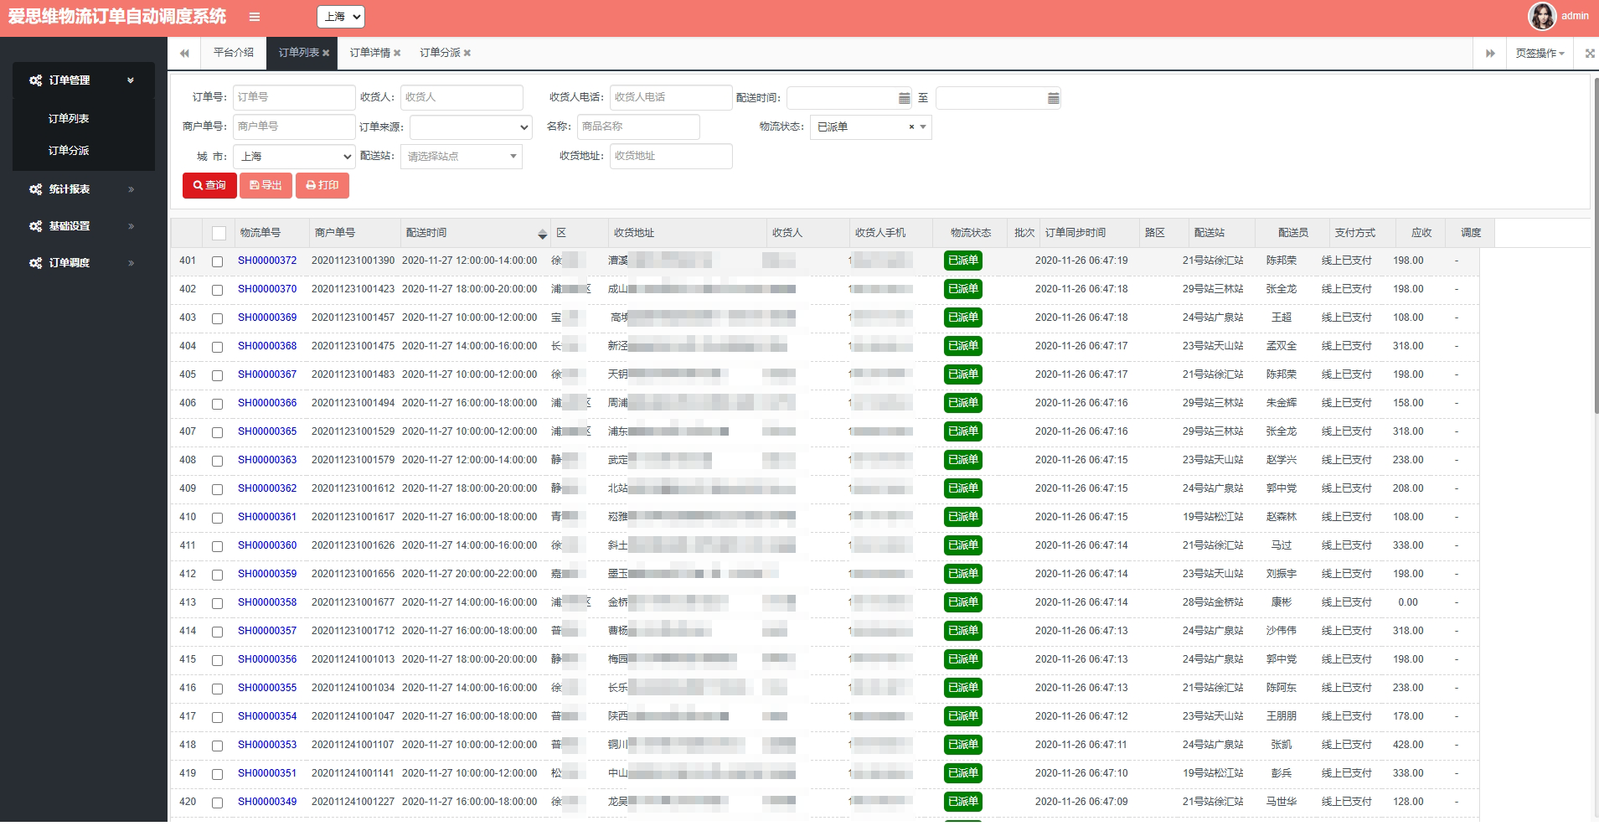Image resolution: width=1599 pixels, height=826 pixels.
Task: Click the 商户单号 input field
Action: coord(294,126)
